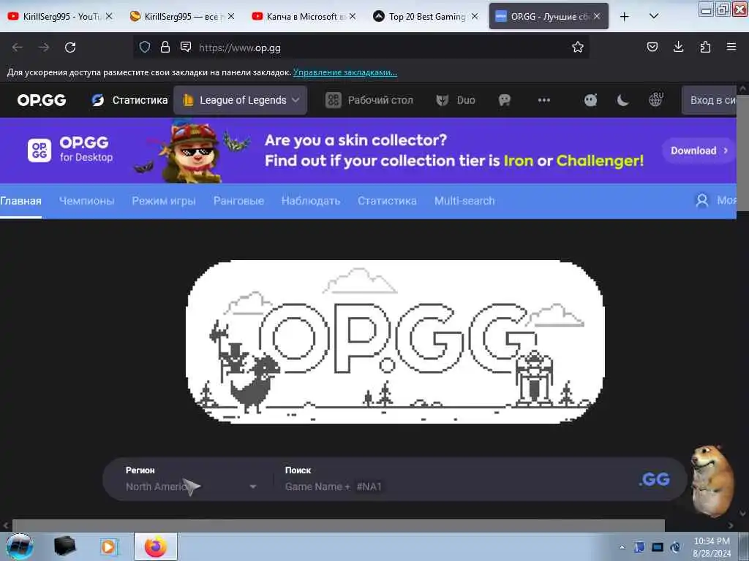List all tabs with the chevron button

tap(654, 16)
